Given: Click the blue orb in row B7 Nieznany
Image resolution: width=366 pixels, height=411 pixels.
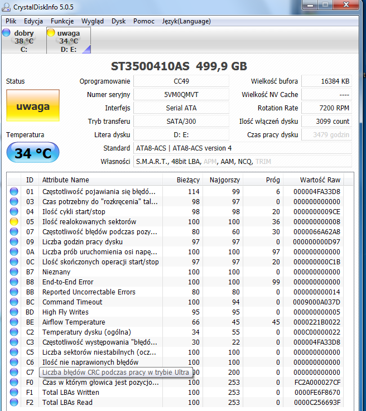Looking at the screenshot, I should coord(14,272).
